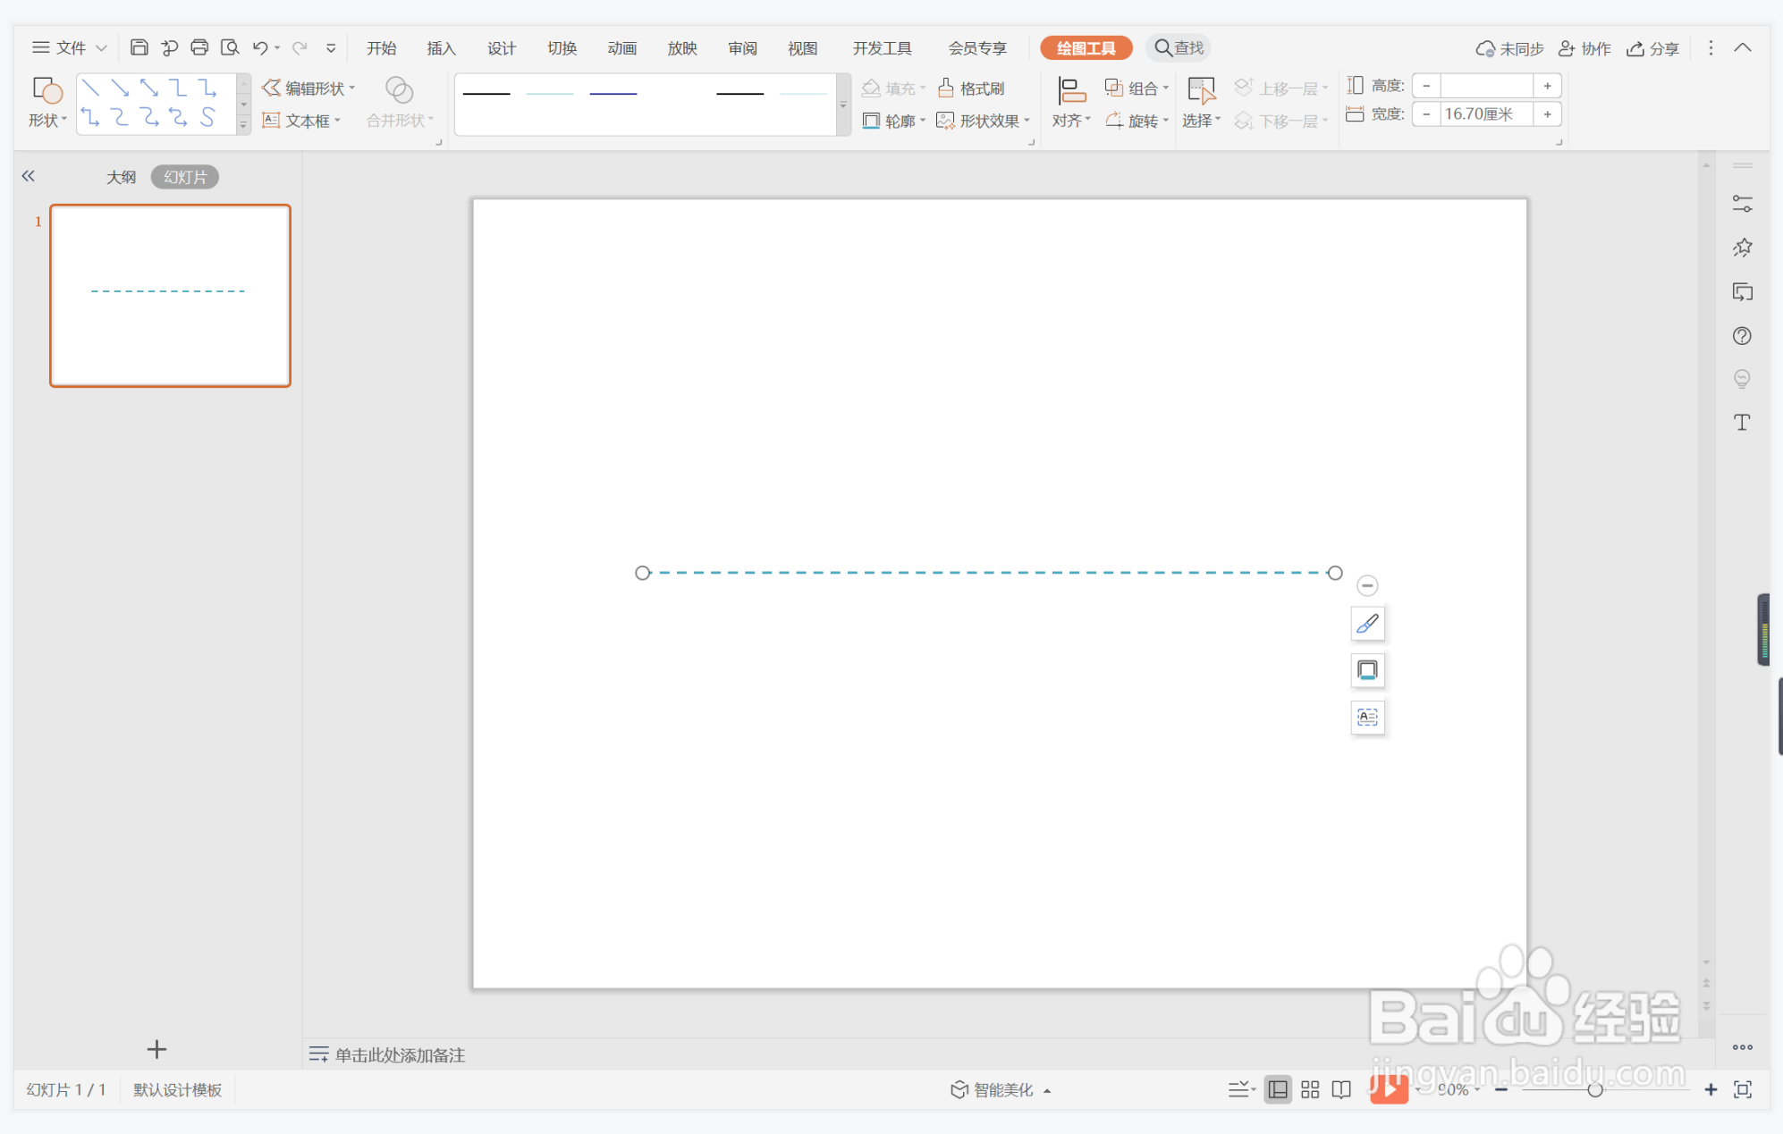Image resolution: width=1783 pixels, height=1134 pixels.
Task: Select the S-curve shape
Action: (208, 117)
